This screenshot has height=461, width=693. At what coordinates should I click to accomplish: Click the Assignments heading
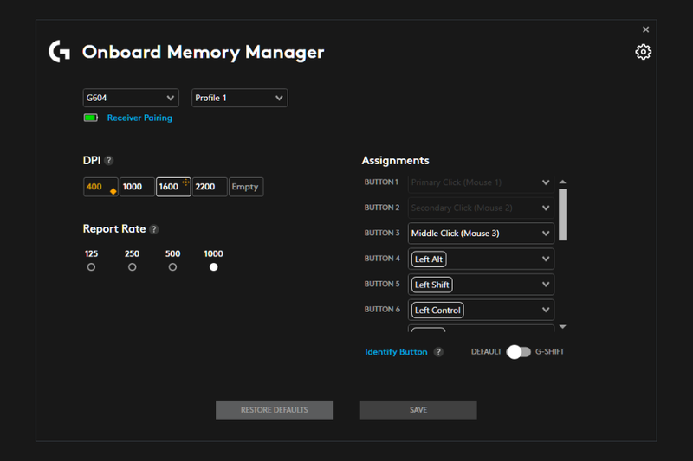point(395,161)
